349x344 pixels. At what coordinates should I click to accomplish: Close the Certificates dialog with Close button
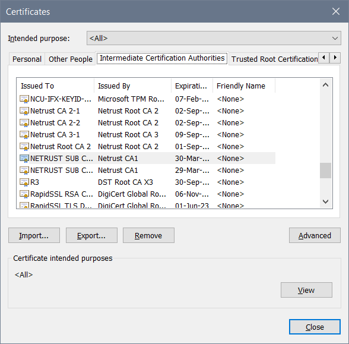[315, 327]
